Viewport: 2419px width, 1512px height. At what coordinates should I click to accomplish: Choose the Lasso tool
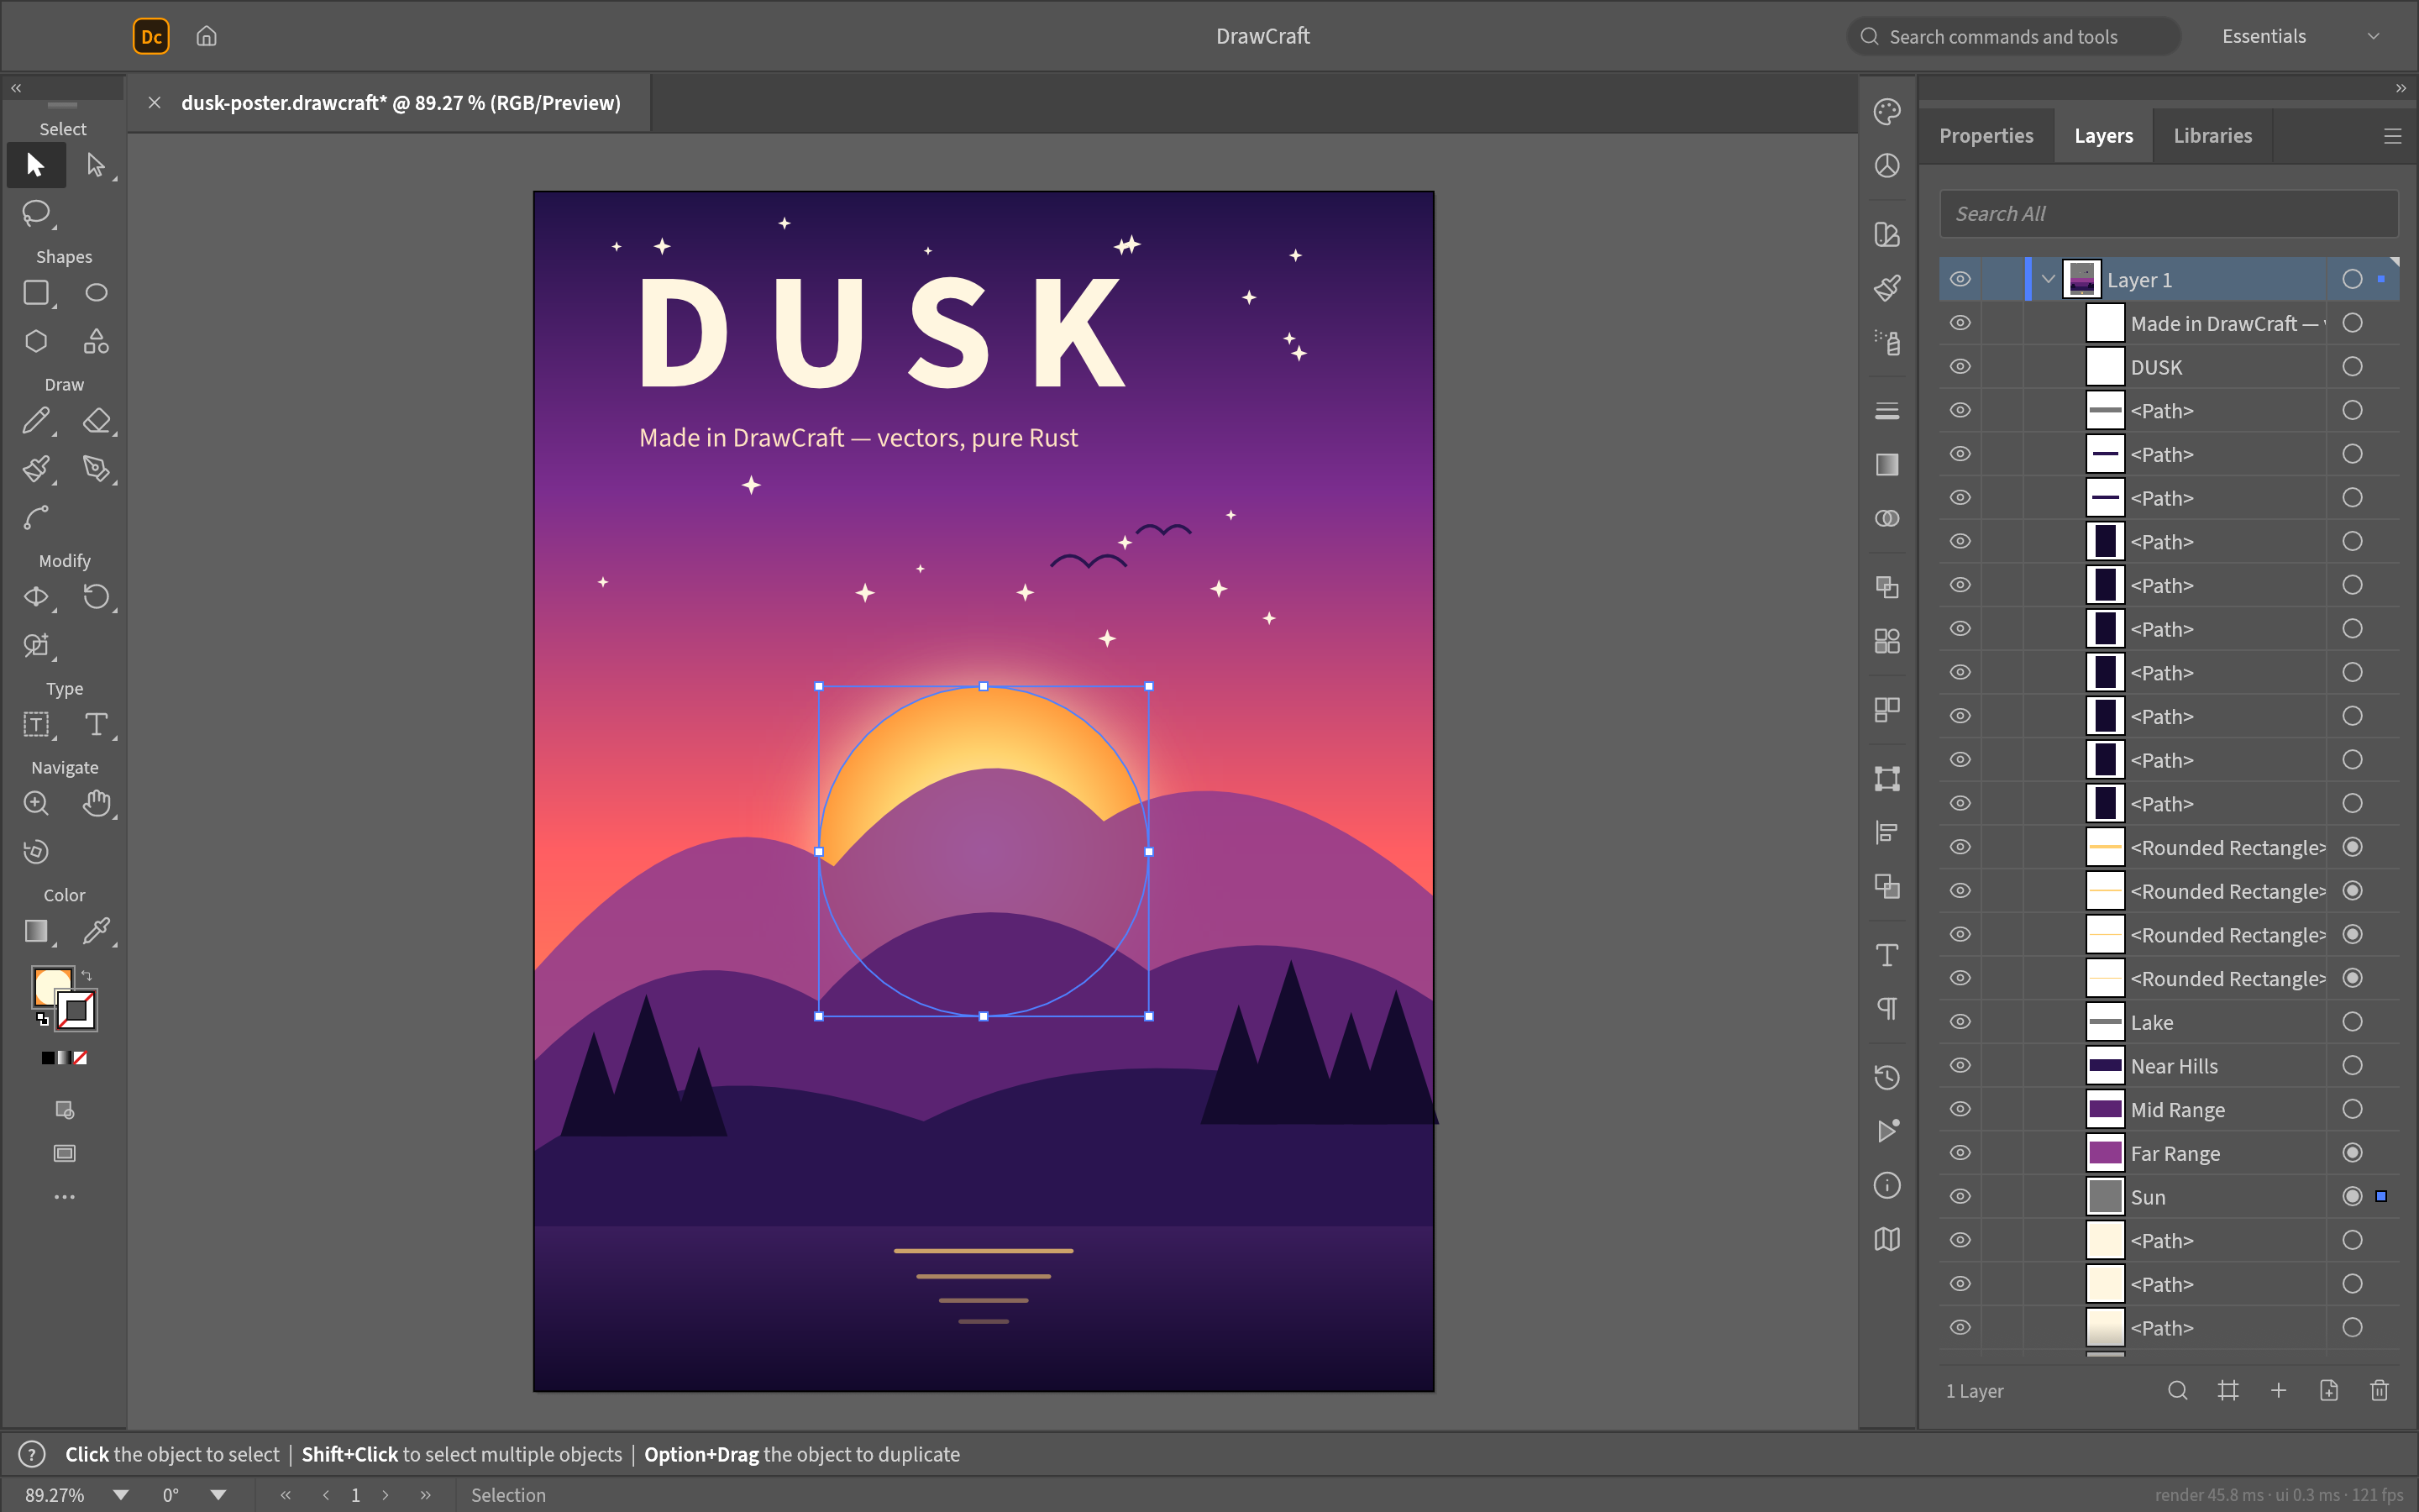point(36,213)
